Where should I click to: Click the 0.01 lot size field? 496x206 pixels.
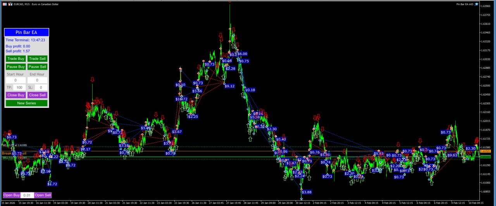27,195
